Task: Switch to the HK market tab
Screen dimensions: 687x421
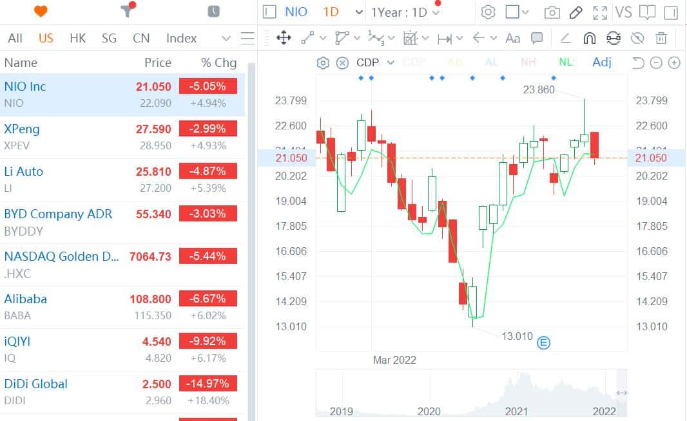Action: pyautogui.click(x=77, y=39)
